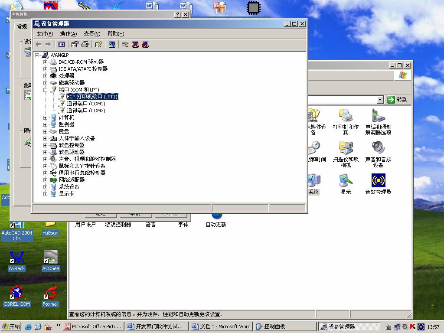Select 声音、视频和游戏控制器 tree item

[x=87, y=159]
